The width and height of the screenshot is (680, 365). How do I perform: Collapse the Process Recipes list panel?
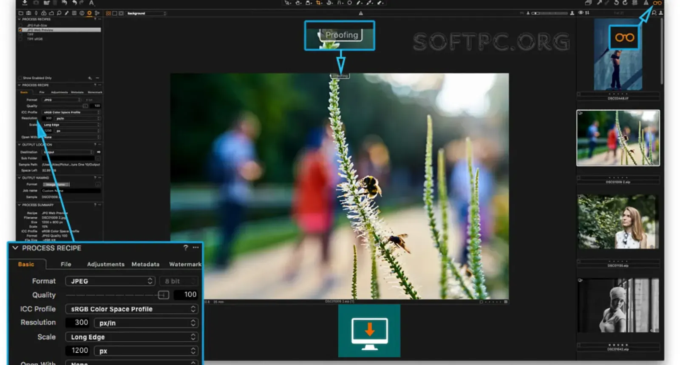20,19
